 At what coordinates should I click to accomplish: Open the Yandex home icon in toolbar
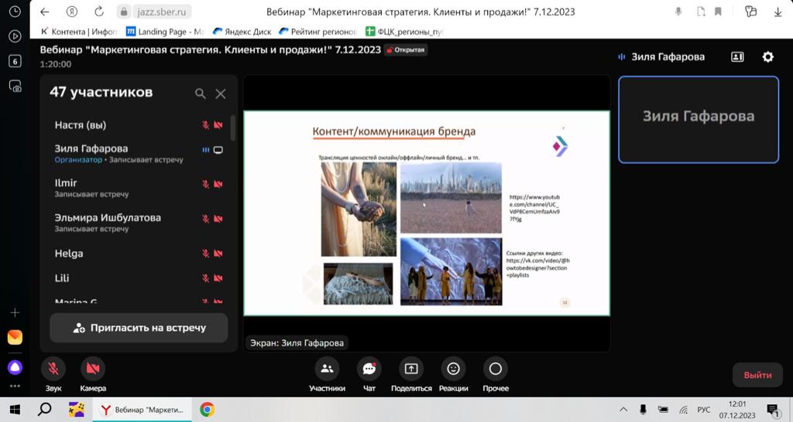pos(72,12)
